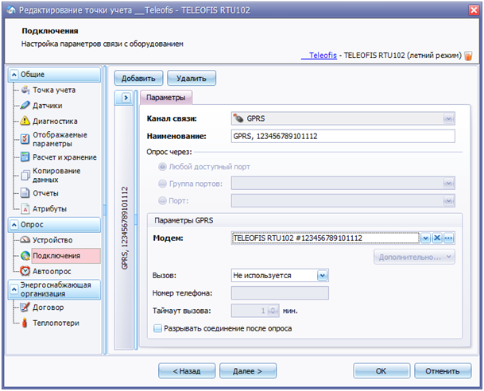Image resolution: width=484 pixels, height=391 pixels.
Task: Open the Группа портов dropdown
Action: point(448,184)
